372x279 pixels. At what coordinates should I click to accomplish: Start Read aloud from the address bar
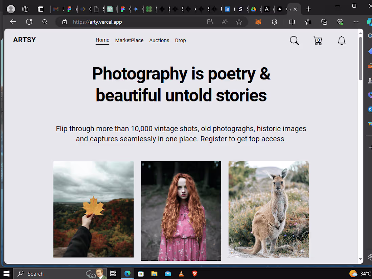(x=224, y=22)
